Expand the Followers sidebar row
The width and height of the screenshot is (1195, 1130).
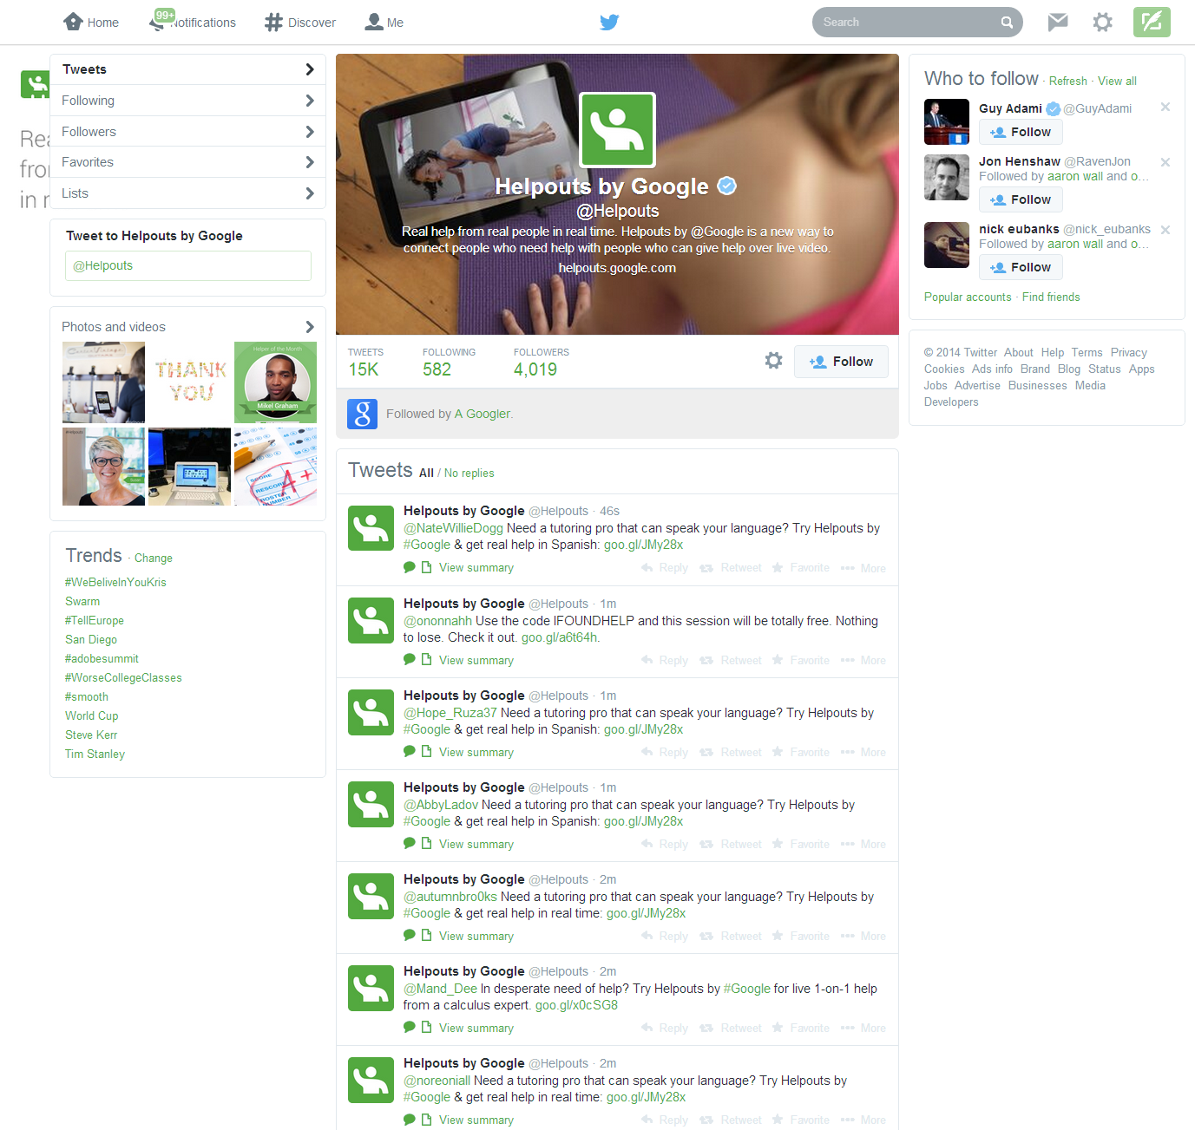pyautogui.click(x=187, y=132)
